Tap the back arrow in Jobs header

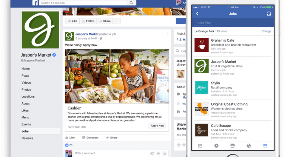tap(197, 14)
